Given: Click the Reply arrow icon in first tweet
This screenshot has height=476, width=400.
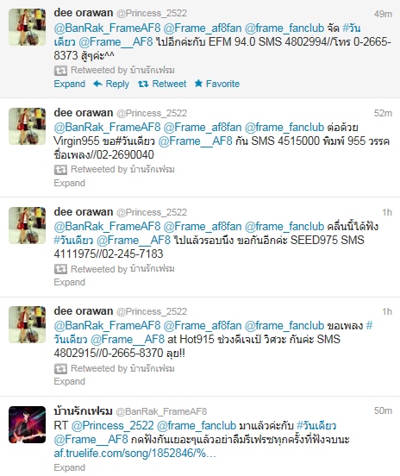Looking at the screenshot, I should coord(97,84).
